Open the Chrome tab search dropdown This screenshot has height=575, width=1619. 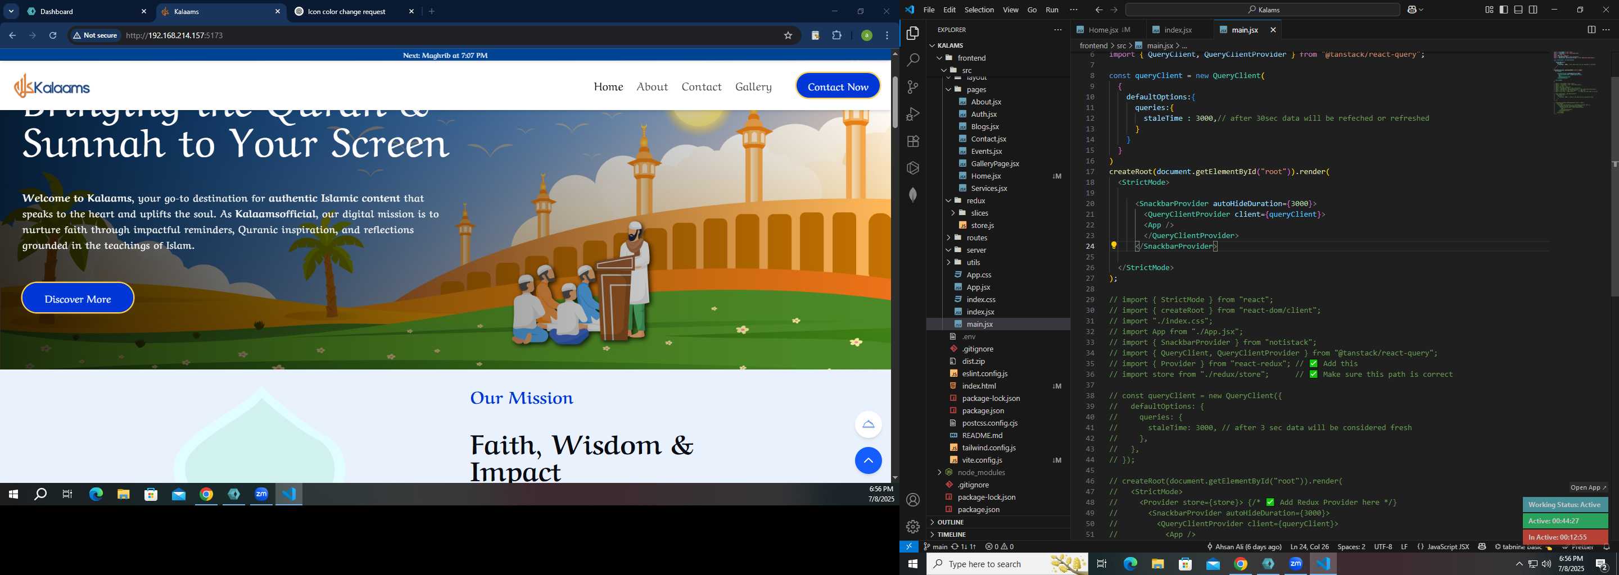(x=11, y=11)
